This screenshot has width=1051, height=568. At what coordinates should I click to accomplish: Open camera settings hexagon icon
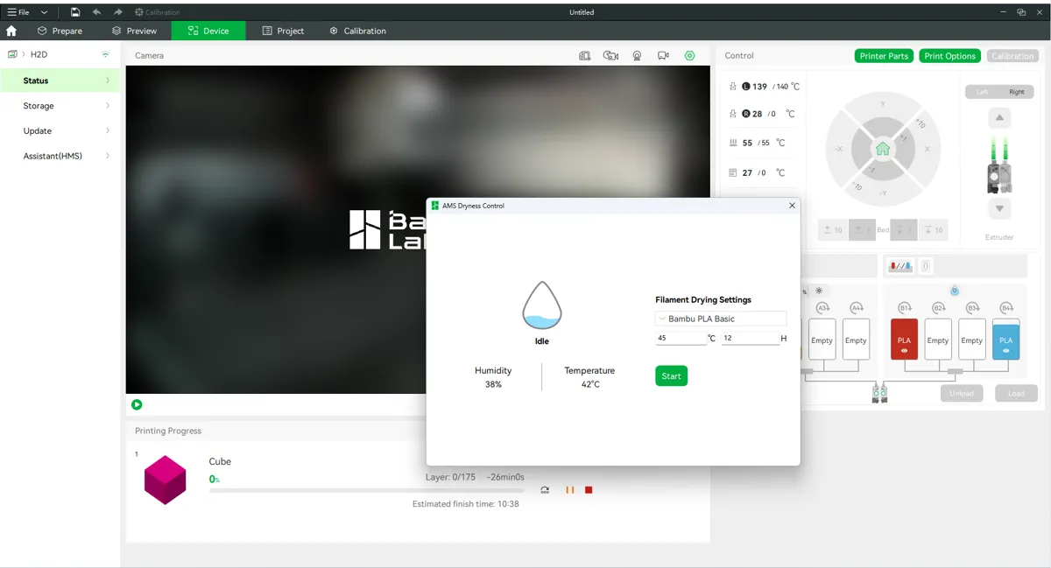pyautogui.click(x=690, y=56)
